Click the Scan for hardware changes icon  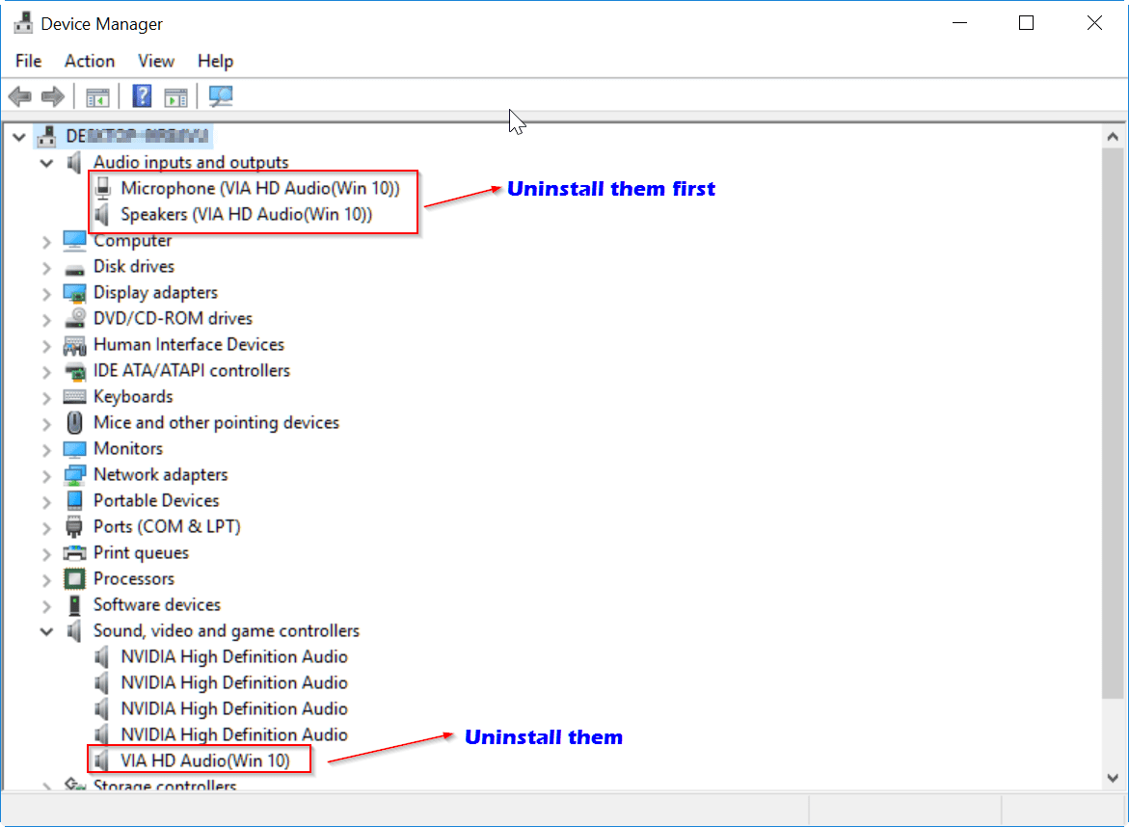click(x=220, y=95)
